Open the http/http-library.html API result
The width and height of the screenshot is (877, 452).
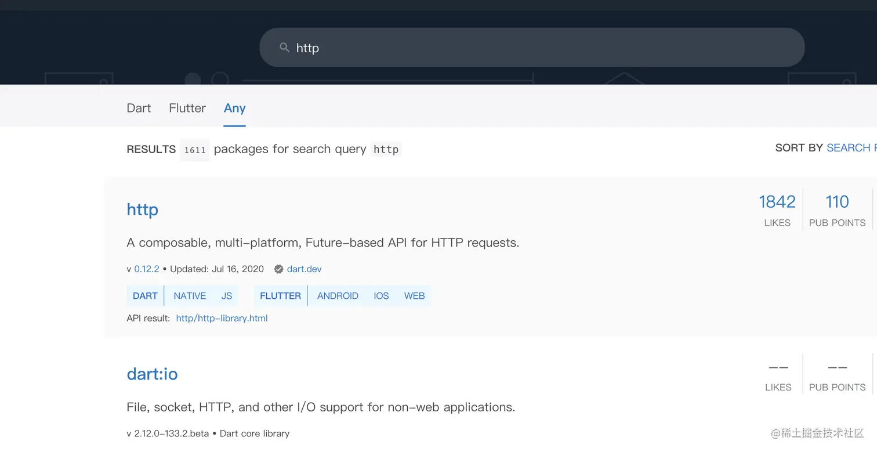(222, 318)
